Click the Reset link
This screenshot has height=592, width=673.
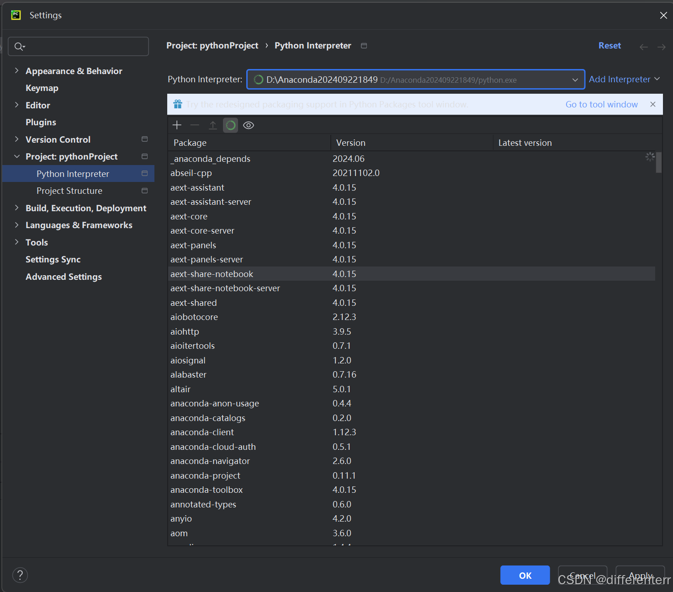click(x=609, y=45)
